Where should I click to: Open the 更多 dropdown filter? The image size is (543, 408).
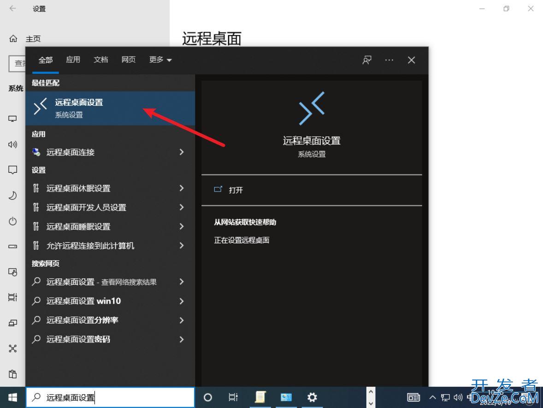(x=160, y=60)
